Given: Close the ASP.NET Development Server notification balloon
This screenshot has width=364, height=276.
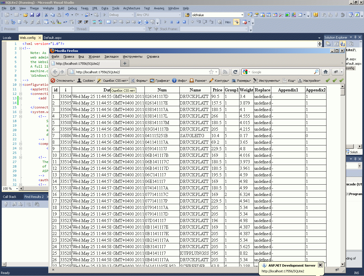Looking at the screenshot, I should pyautogui.click(x=320, y=265).
